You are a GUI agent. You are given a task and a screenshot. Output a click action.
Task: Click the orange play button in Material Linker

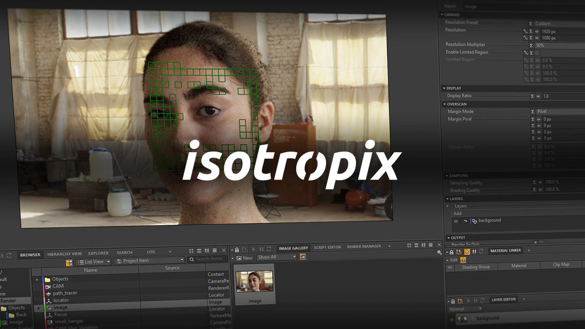coord(467,252)
